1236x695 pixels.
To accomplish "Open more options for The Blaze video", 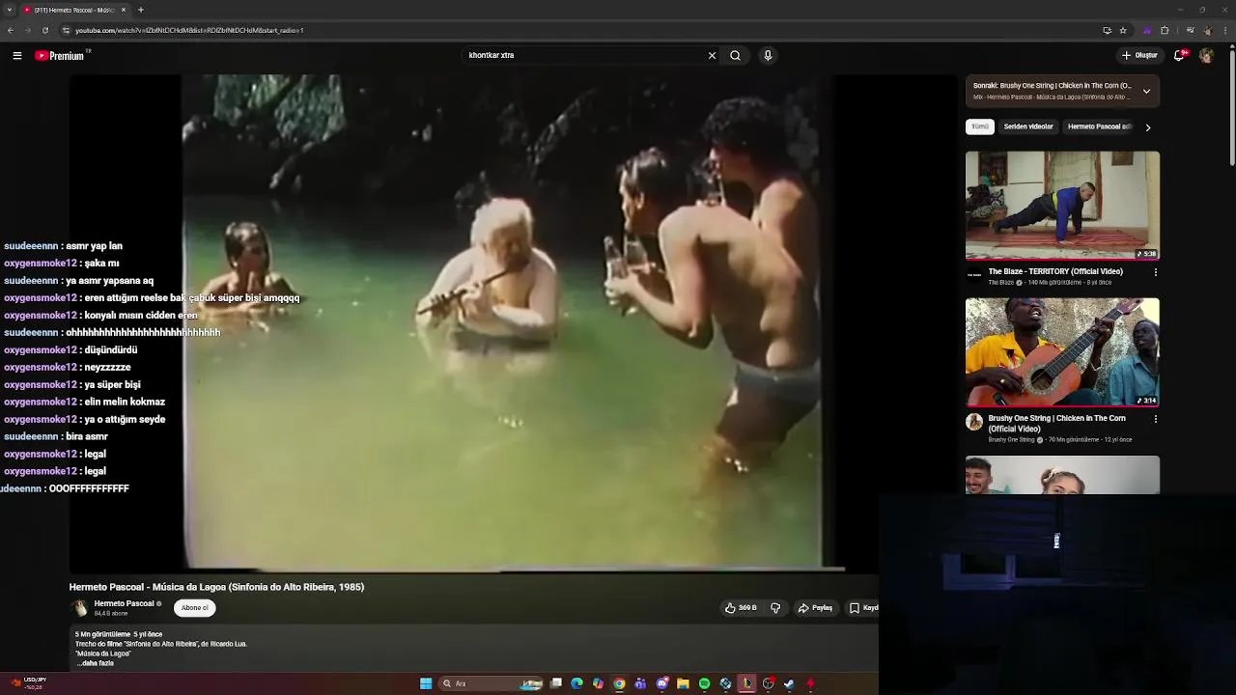I will pos(1156,272).
